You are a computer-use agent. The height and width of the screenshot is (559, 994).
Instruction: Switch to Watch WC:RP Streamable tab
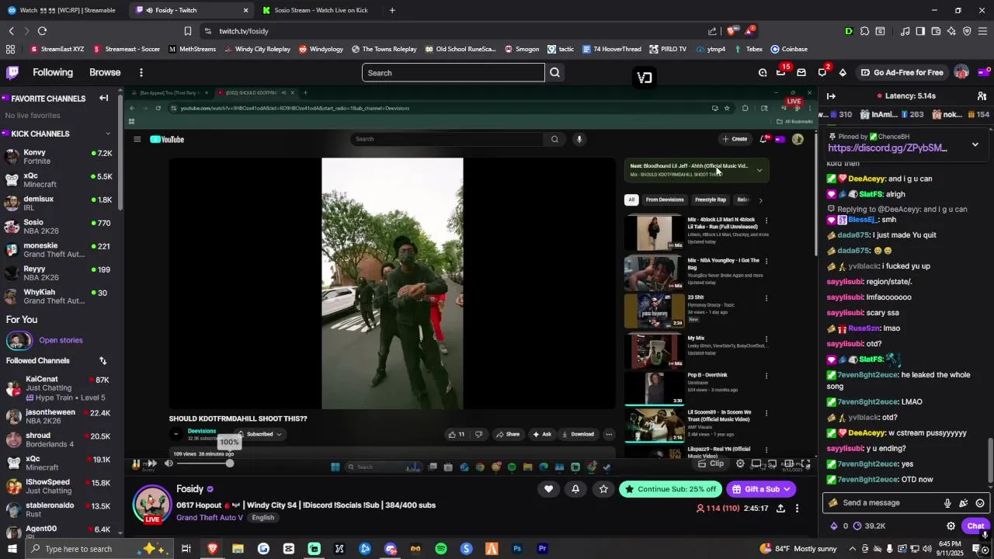62,10
